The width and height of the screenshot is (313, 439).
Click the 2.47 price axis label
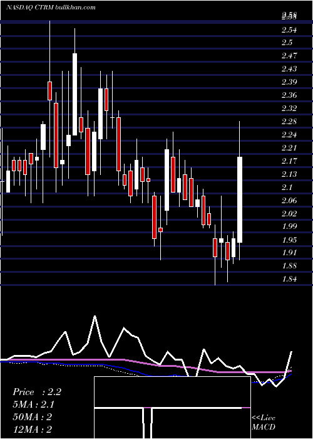pyautogui.click(x=289, y=56)
